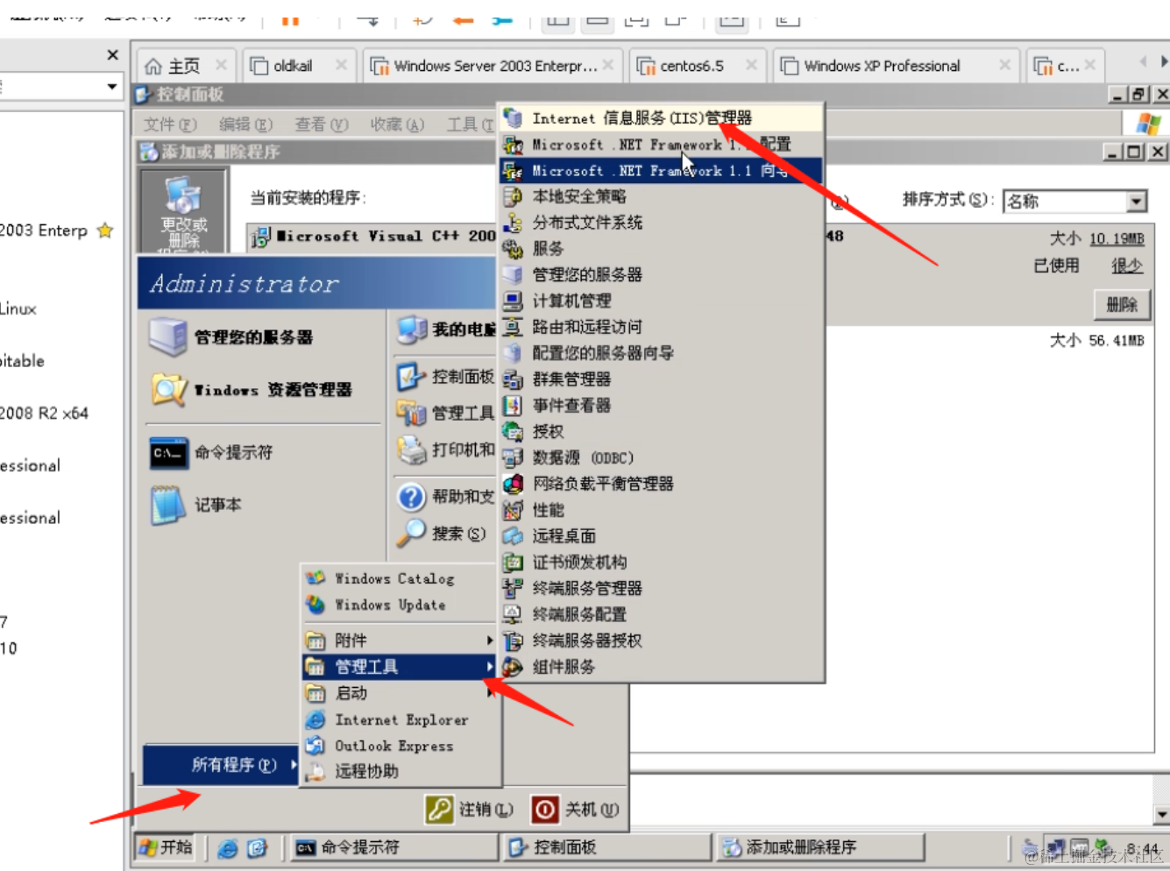The height and width of the screenshot is (871, 1170).
Task: Click the 很少 usage link
Action: tap(1127, 266)
